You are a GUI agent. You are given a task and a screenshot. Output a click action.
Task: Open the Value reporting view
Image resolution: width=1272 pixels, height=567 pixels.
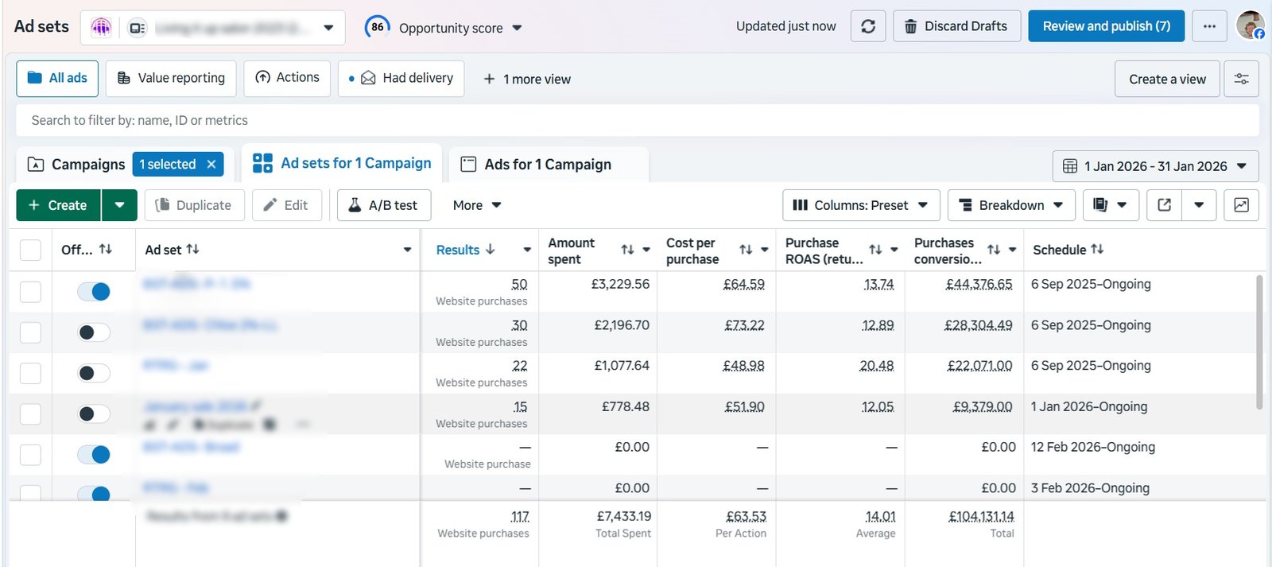(x=171, y=78)
